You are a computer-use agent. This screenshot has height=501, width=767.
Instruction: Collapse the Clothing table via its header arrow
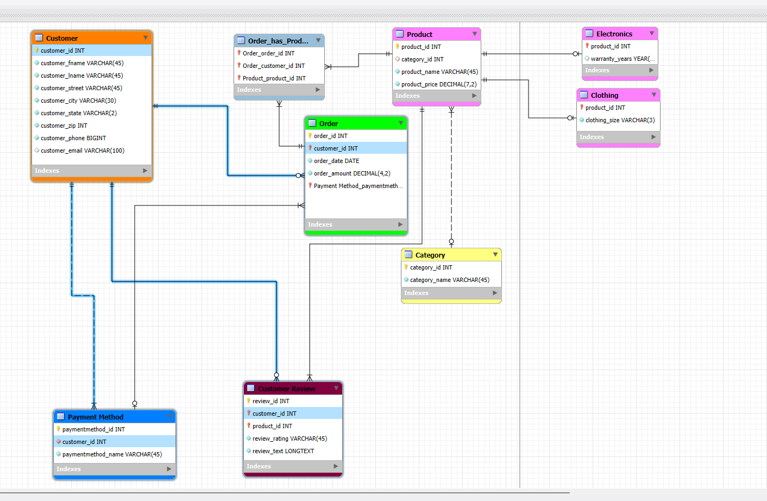655,95
